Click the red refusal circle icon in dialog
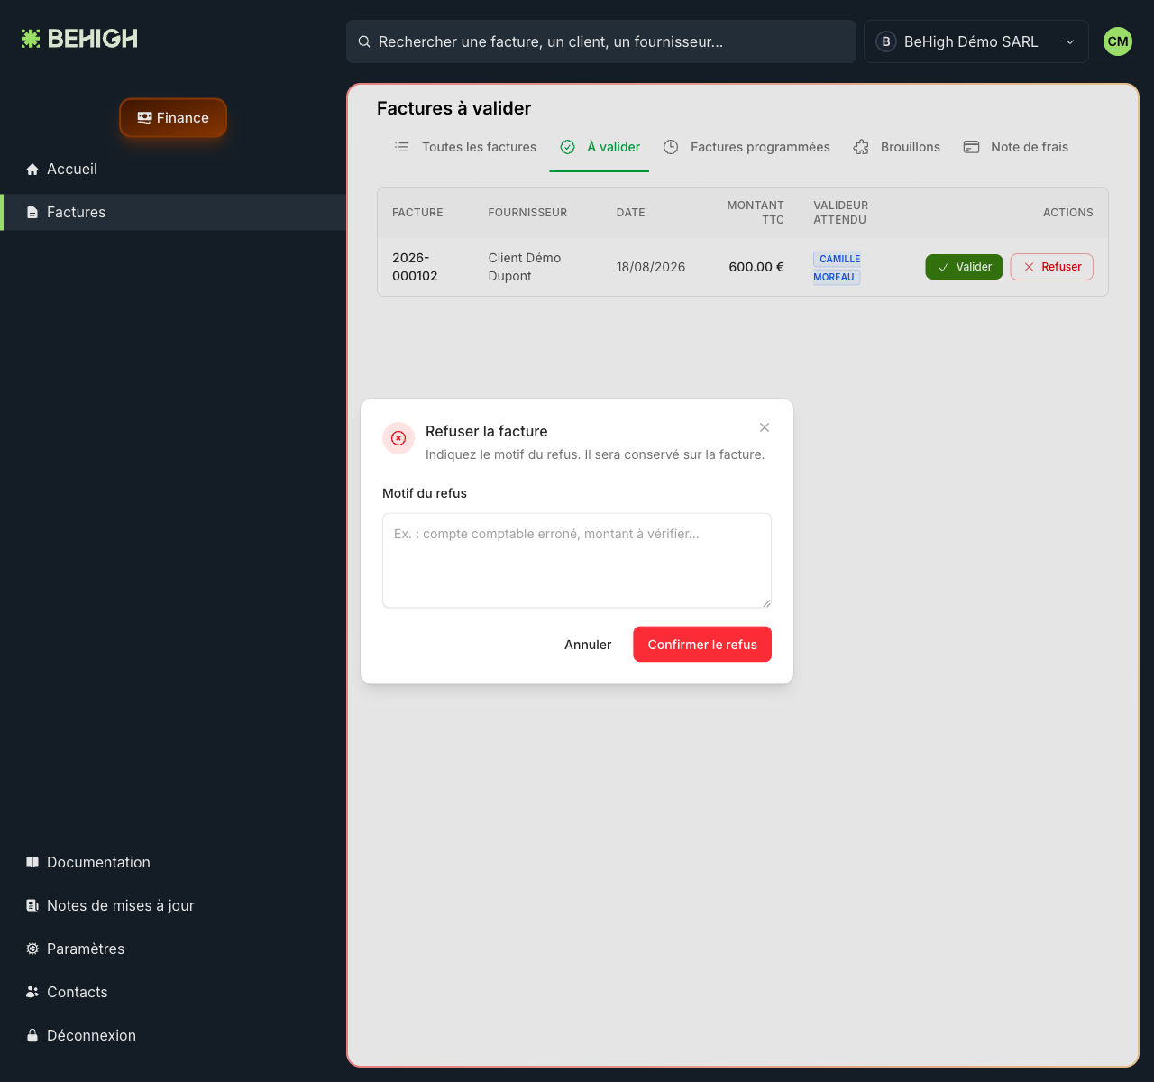Screen dimensions: 1154x1082 point(398,438)
